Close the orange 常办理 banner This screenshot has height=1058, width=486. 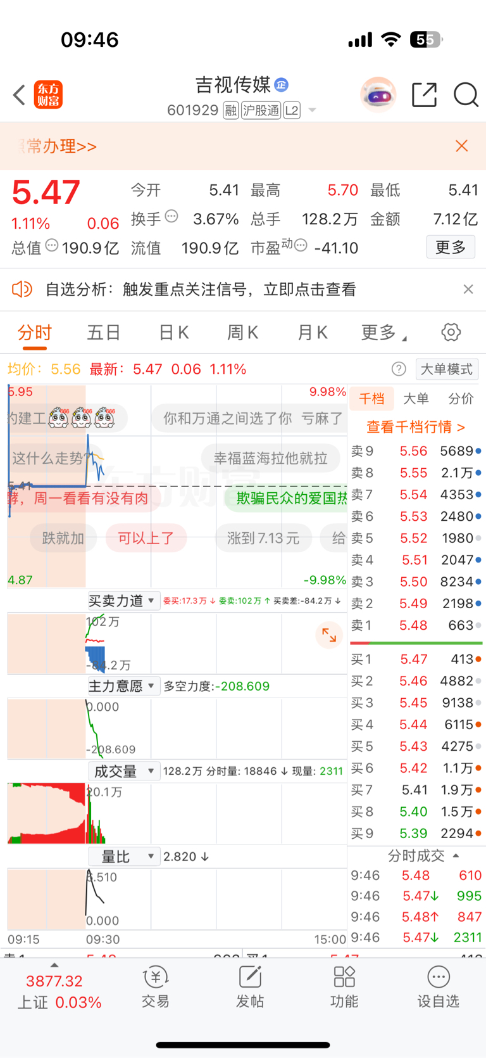[462, 146]
